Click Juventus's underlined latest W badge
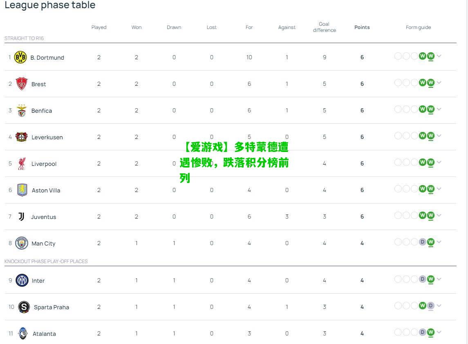Image resolution: width=468 pixels, height=344 pixels. 431,215
